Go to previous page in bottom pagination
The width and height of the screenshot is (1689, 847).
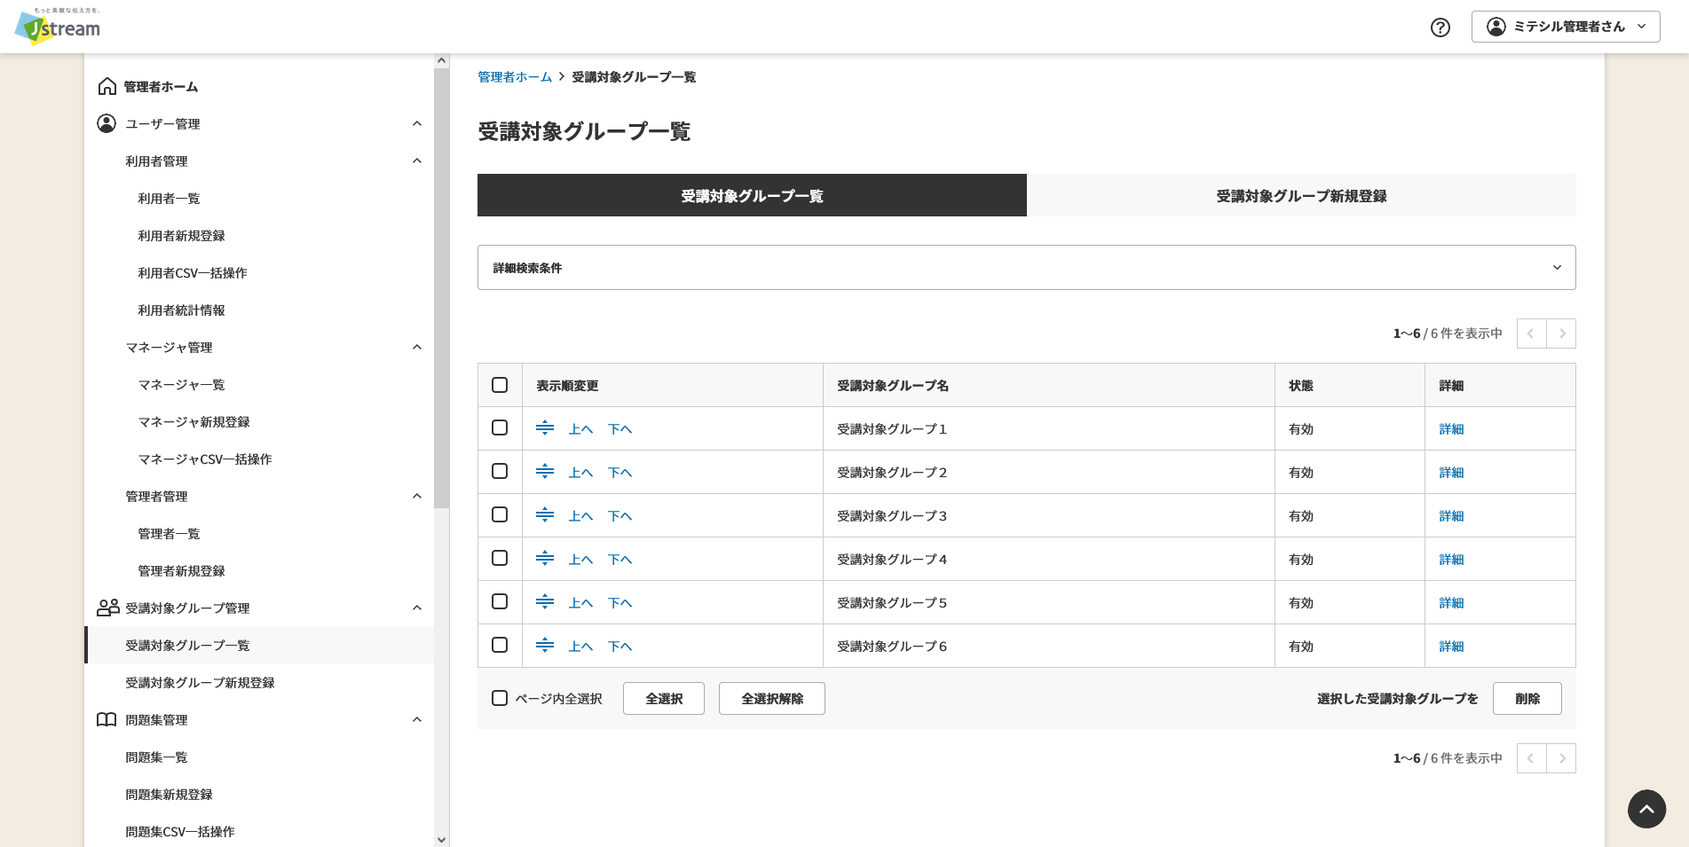[x=1531, y=758]
